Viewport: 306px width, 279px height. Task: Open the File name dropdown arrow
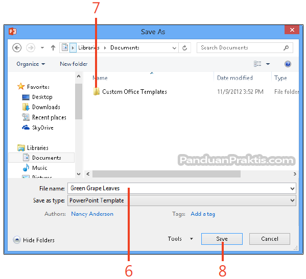[x=292, y=189]
